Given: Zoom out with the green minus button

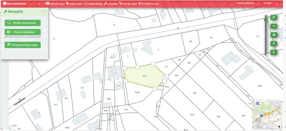Looking at the screenshot, I should click(x=274, y=26).
